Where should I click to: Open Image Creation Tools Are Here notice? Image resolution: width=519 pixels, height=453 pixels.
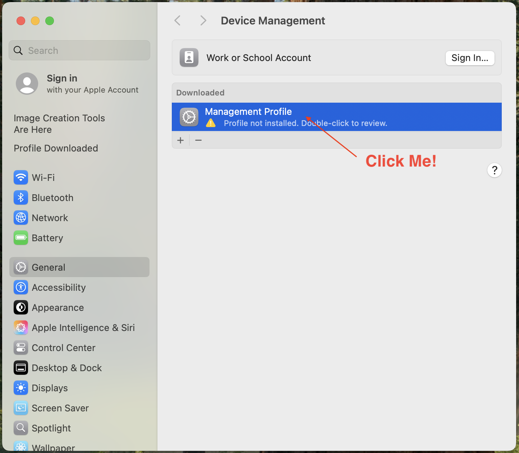click(x=59, y=124)
